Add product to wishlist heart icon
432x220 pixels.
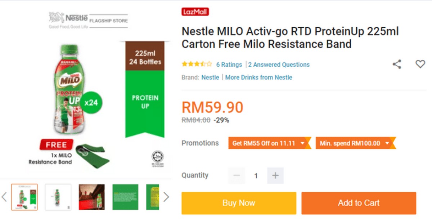420,64
